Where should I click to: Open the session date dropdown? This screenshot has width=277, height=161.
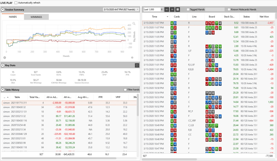[x=121, y=9]
